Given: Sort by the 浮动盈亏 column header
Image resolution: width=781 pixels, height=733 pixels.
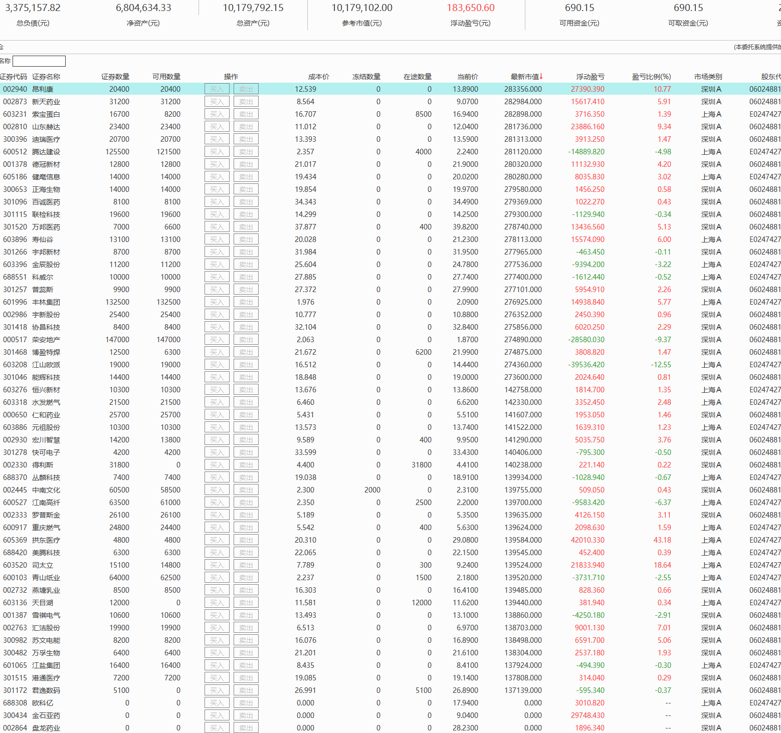Looking at the screenshot, I should pyautogui.click(x=590, y=77).
